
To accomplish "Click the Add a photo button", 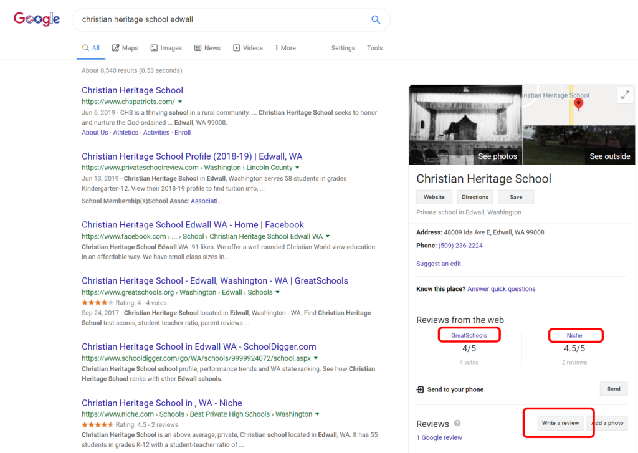I will 607,423.
